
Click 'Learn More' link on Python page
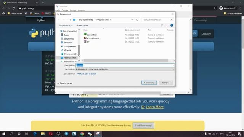tap(155, 107)
